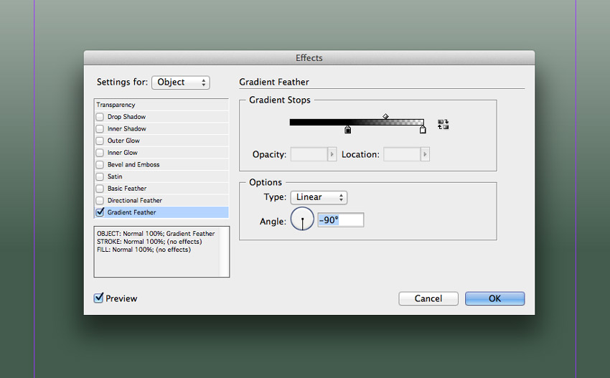610x378 pixels.
Task: Open the Location arrow popup
Action: (x=425, y=154)
